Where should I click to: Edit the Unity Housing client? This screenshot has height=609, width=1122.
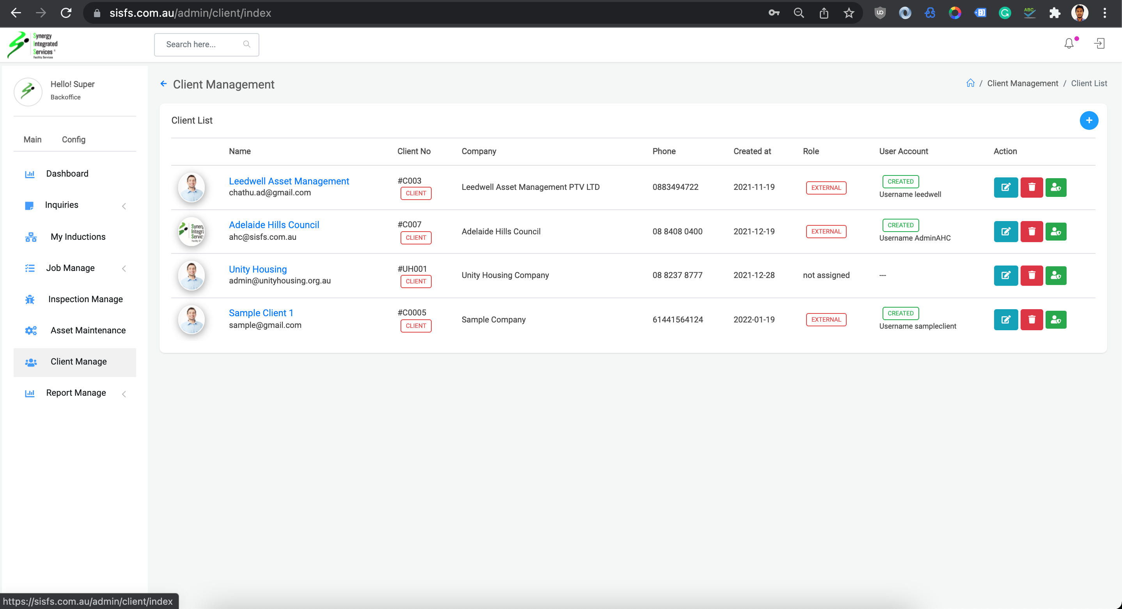(x=1005, y=276)
